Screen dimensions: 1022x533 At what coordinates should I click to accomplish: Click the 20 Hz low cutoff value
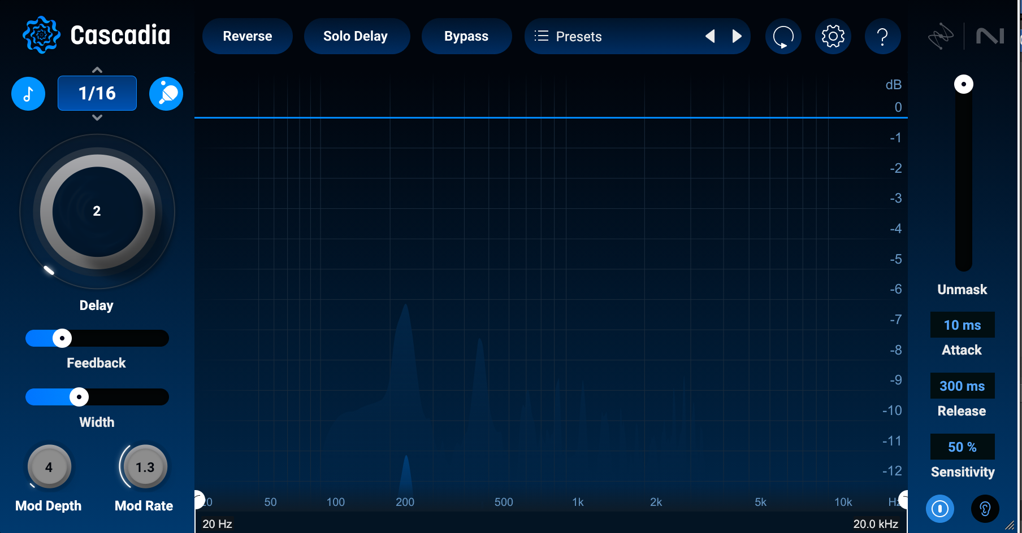218,524
